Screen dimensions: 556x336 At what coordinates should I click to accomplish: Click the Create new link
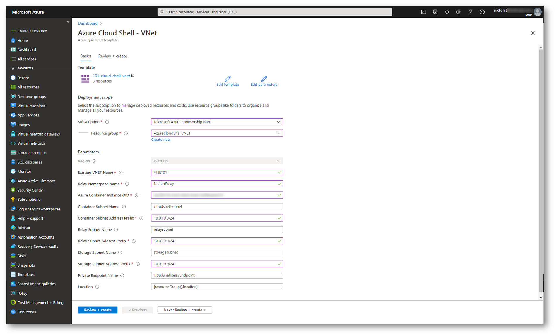coord(161,140)
